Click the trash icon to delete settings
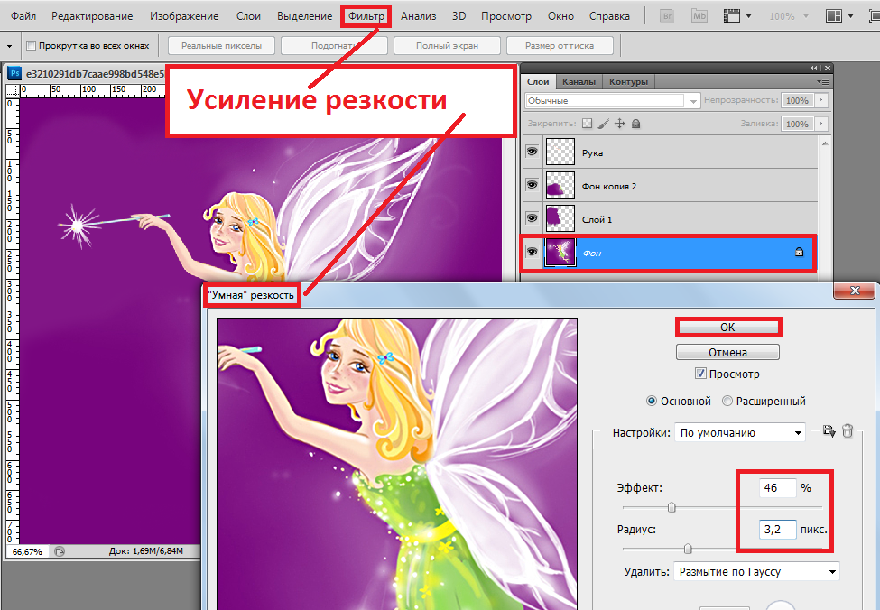880x610 pixels. (848, 432)
